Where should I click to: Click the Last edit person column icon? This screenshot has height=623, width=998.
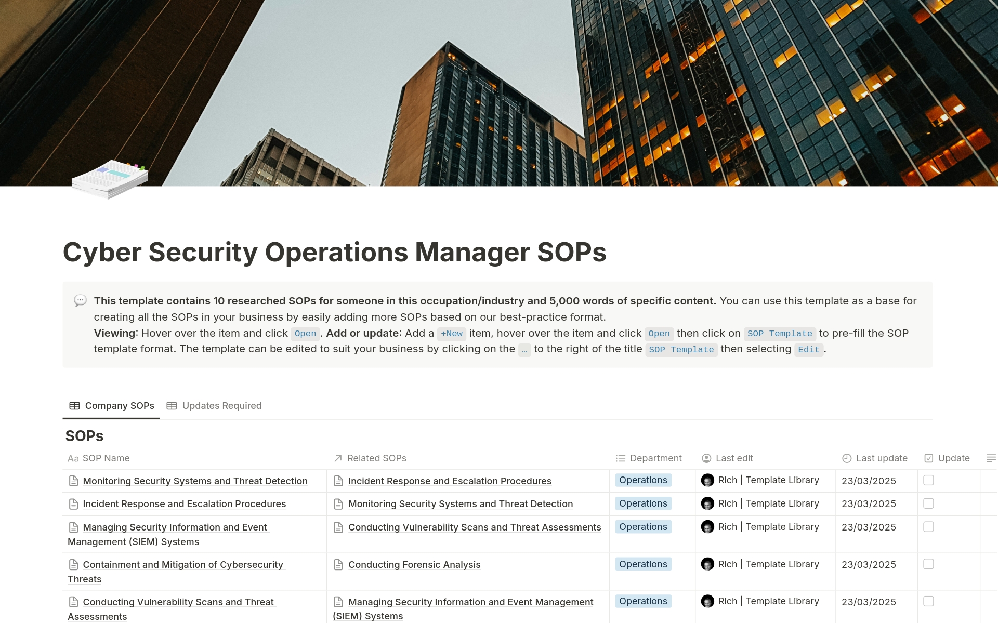[x=706, y=458]
